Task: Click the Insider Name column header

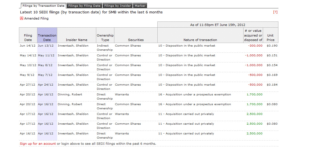Action: click(x=76, y=40)
